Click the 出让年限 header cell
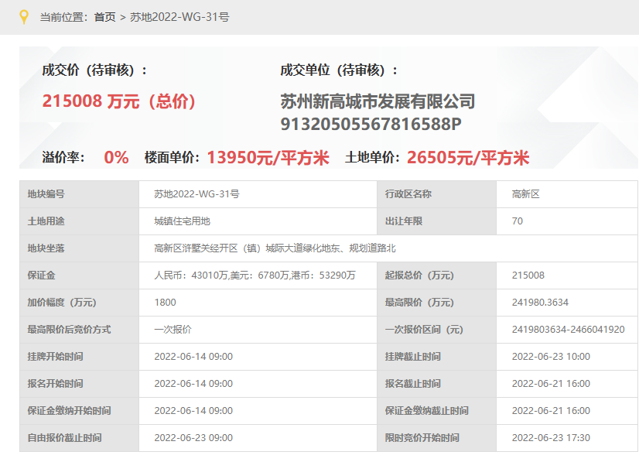The width and height of the screenshot is (639, 462). 437,221
